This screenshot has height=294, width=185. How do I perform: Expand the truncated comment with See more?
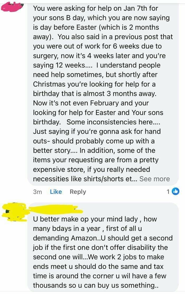coord(155,179)
